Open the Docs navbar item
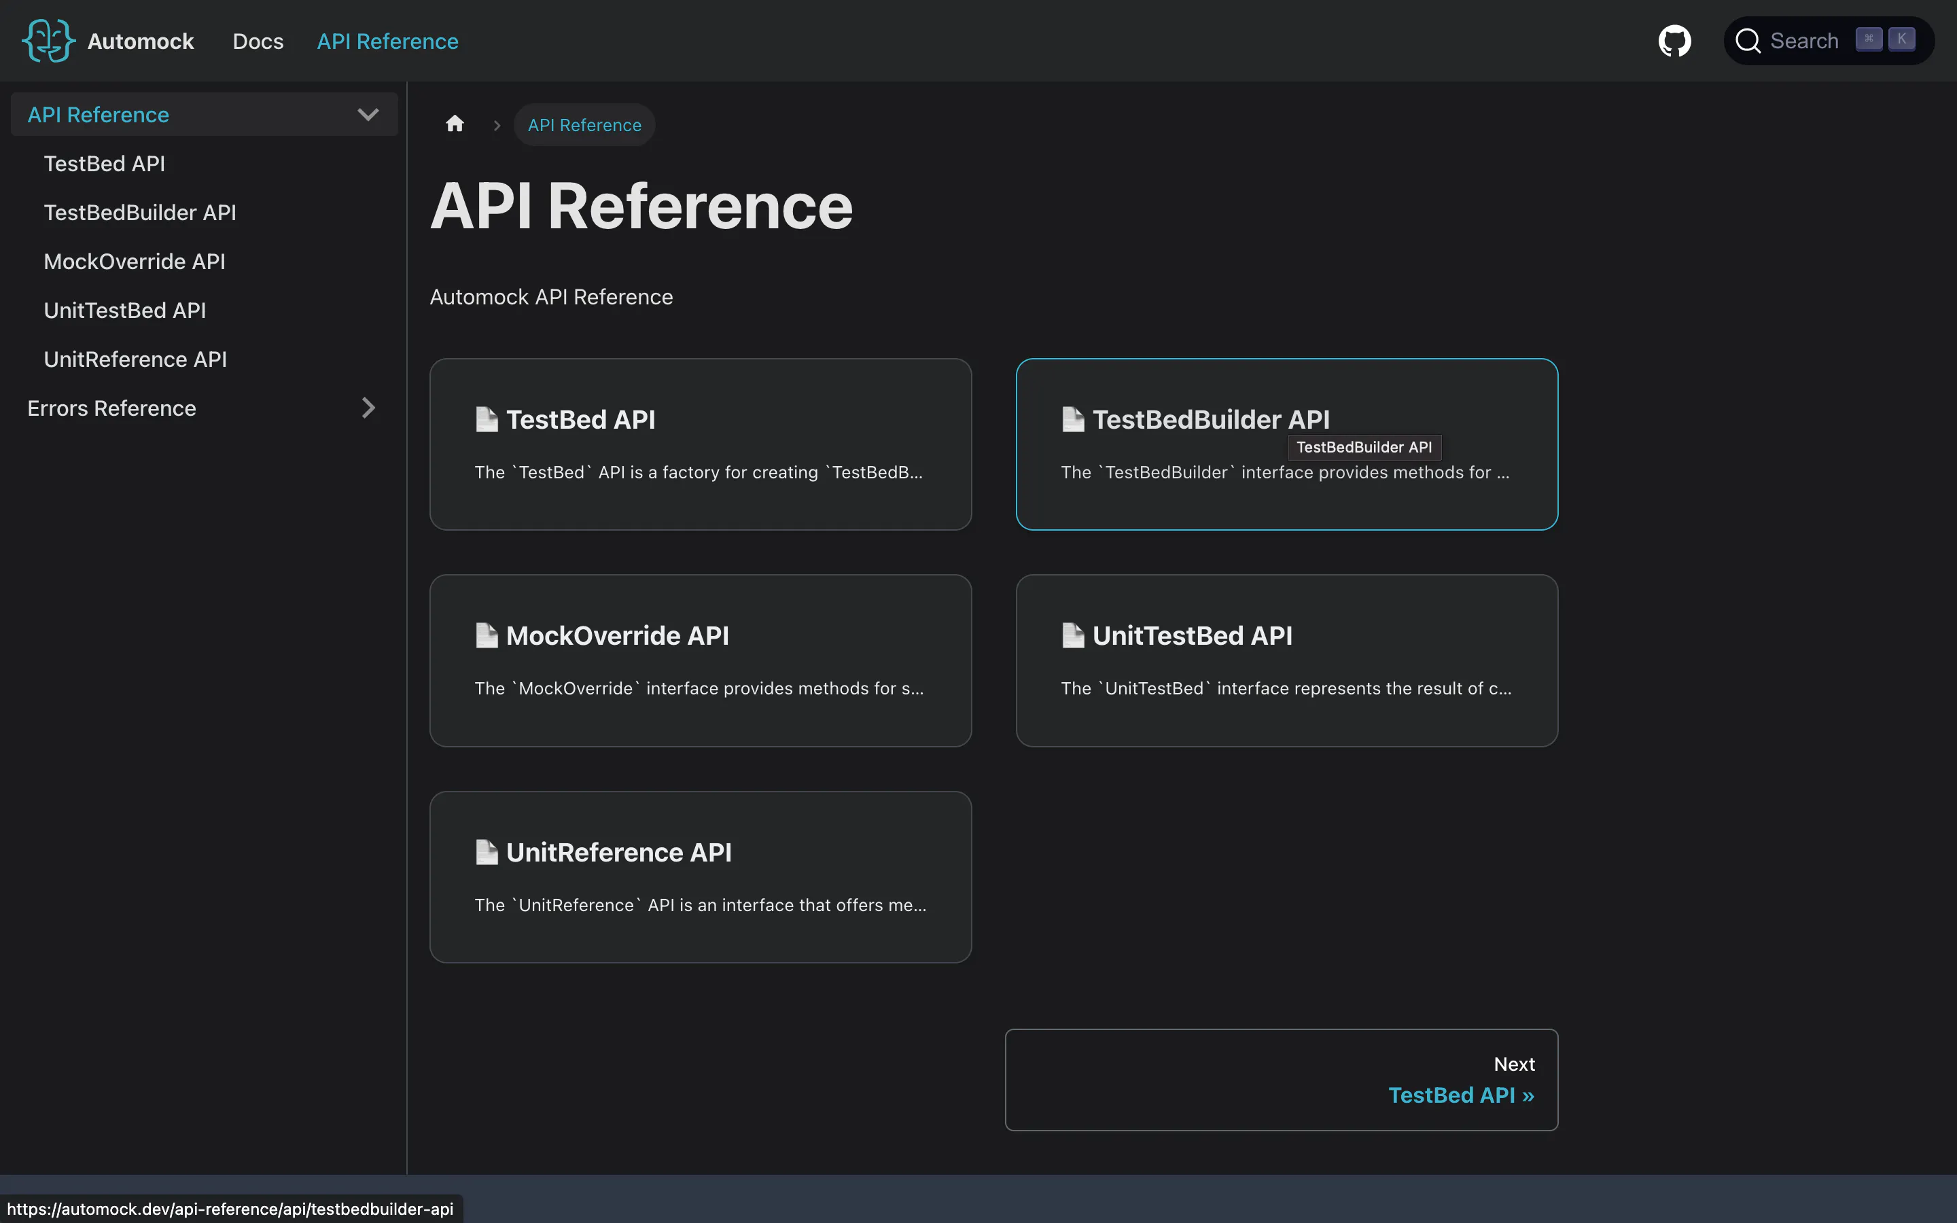This screenshot has height=1223, width=1957. (258, 41)
